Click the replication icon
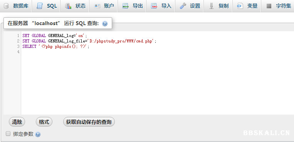Screen dimensions: 294x142 pos(212,6)
